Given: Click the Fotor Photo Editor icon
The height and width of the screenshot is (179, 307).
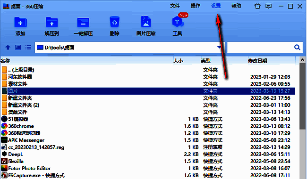Looking at the screenshot, I should pos(4,168).
